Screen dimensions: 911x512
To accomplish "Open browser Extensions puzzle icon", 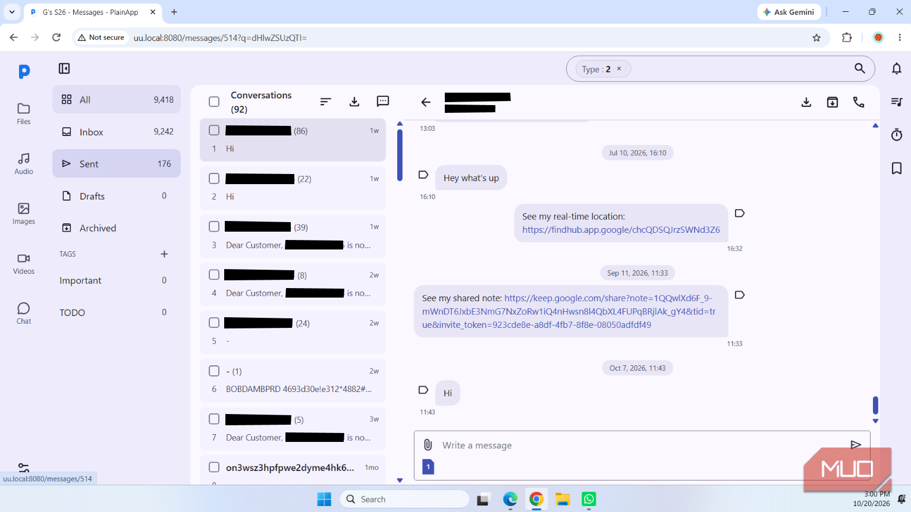I will [x=847, y=37].
